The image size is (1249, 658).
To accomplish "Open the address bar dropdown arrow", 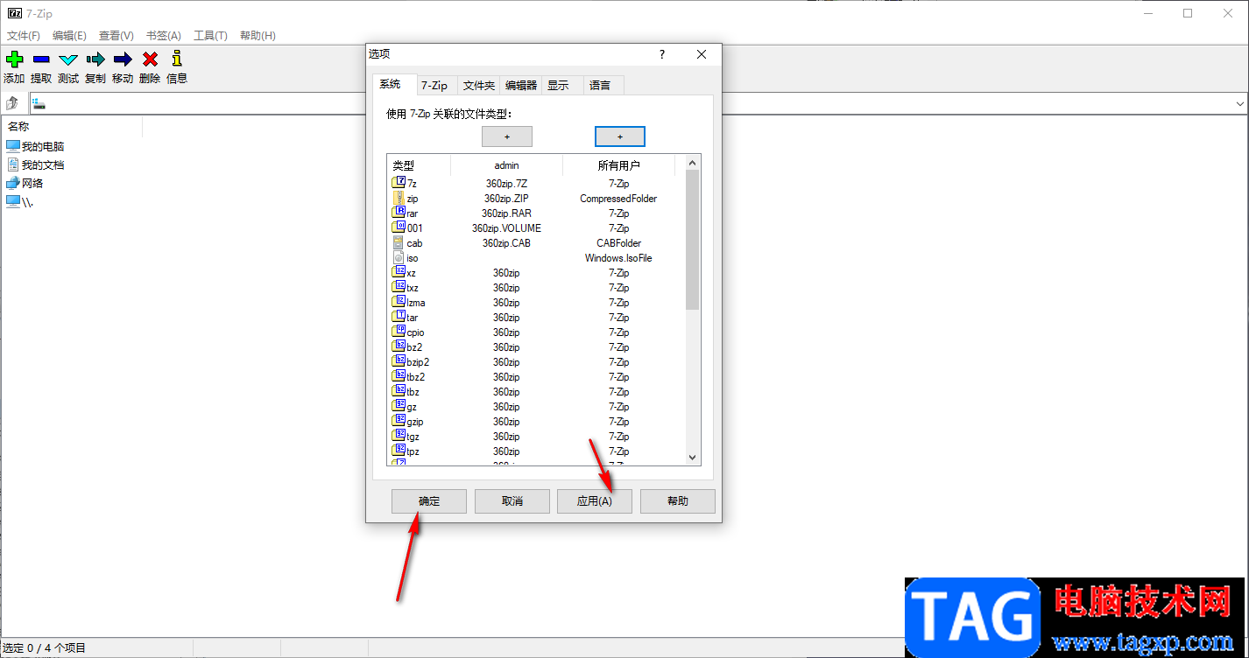I will click(1240, 104).
